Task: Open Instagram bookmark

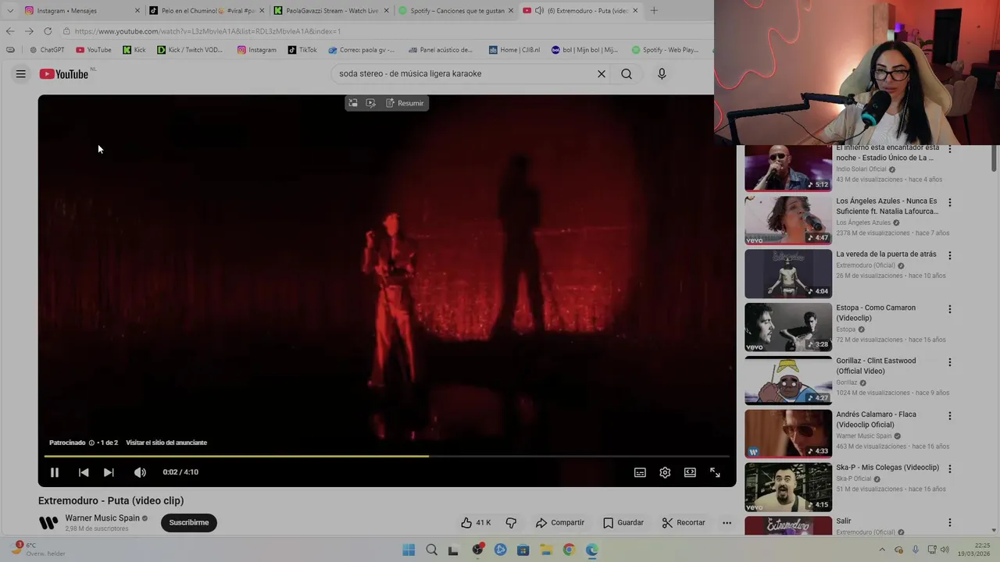Action: 257,50
